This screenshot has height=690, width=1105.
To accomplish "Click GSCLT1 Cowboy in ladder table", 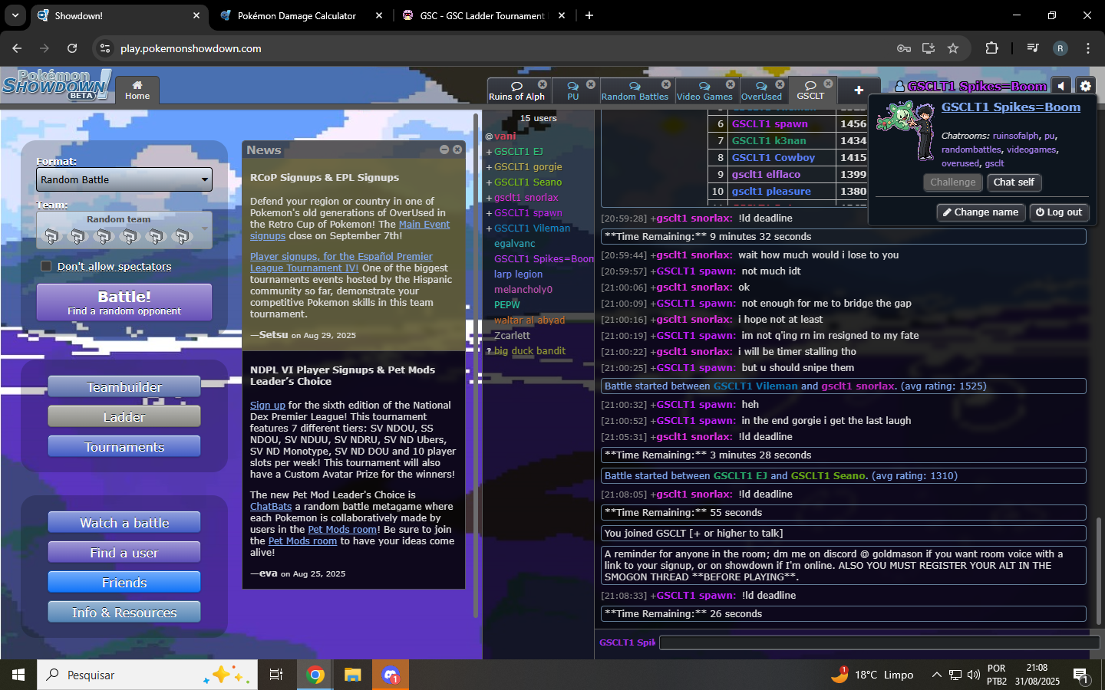I will pyautogui.click(x=773, y=157).
